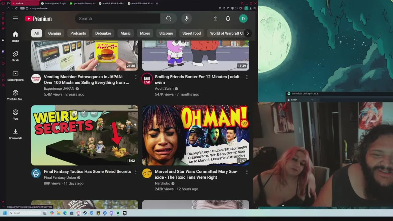Image resolution: width=393 pixels, height=221 pixels.
Task: Open Experience JAPAN channel avatar
Action: point(36,79)
